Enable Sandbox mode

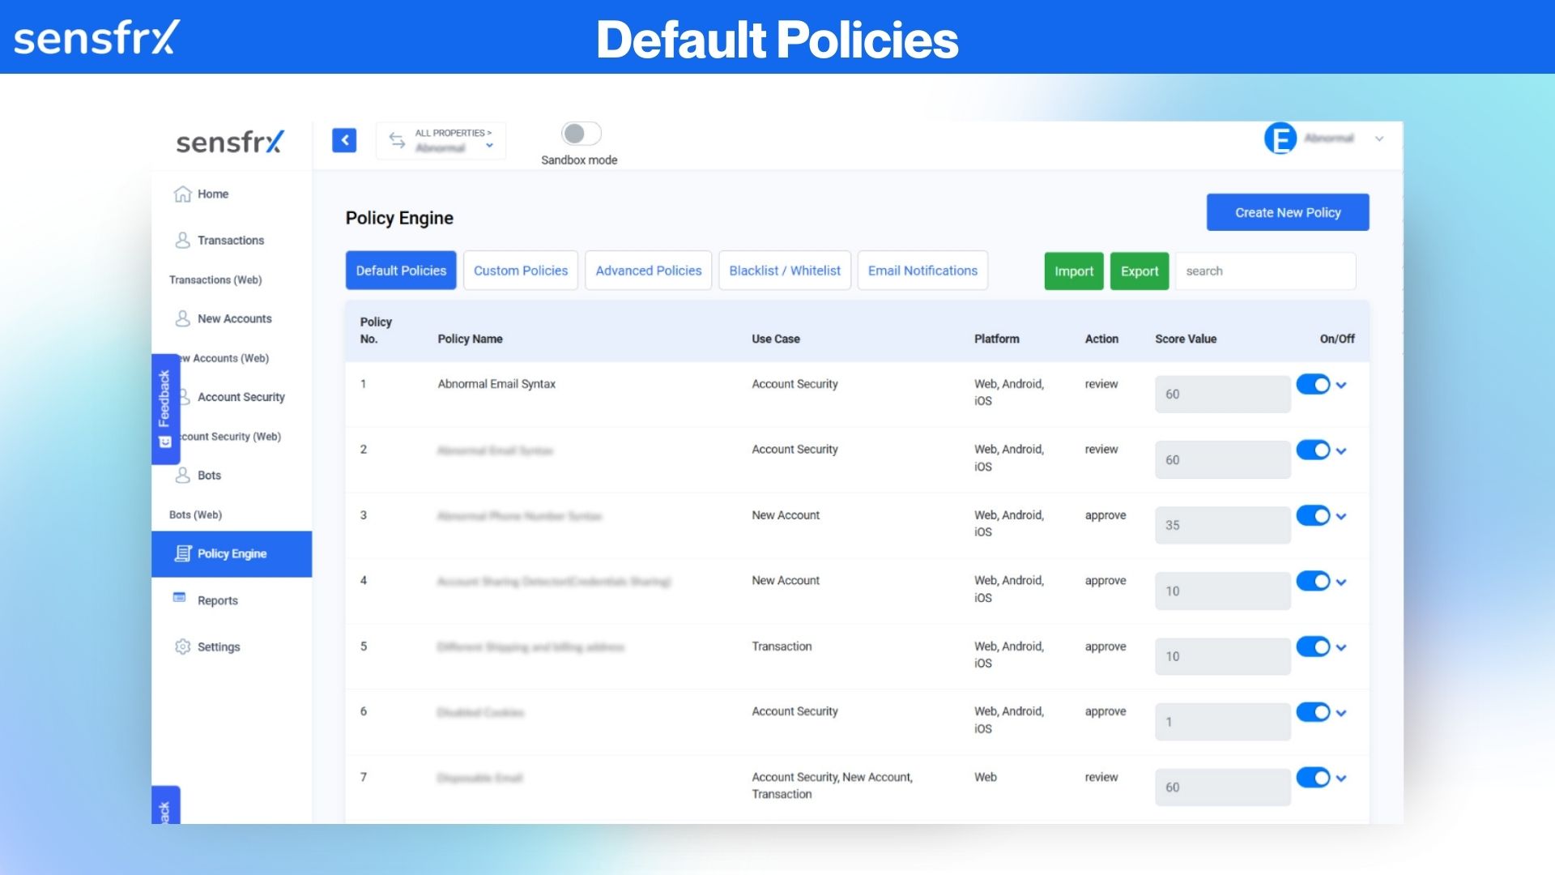(x=580, y=134)
